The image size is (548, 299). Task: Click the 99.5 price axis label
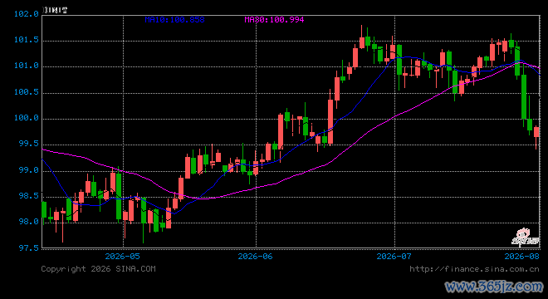click(29, 144)
